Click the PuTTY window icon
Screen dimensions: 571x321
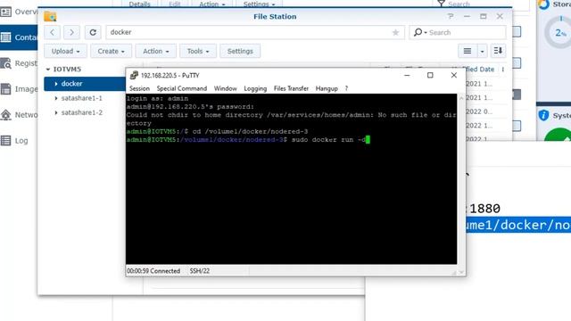point(134,75)
